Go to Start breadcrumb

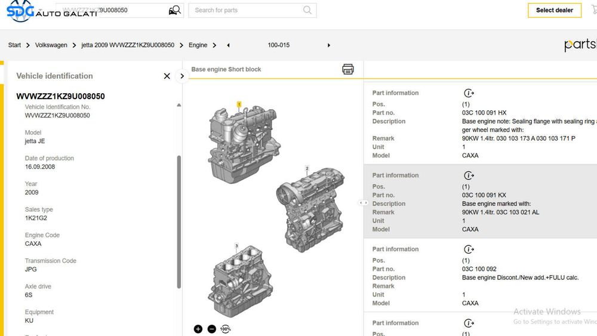point(14,45)
